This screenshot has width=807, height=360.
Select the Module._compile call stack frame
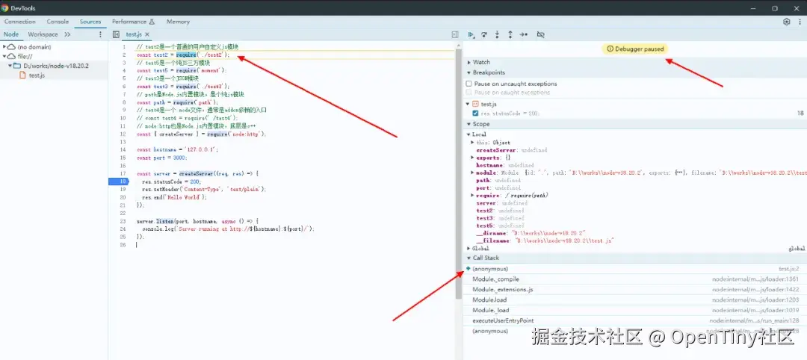634,279
